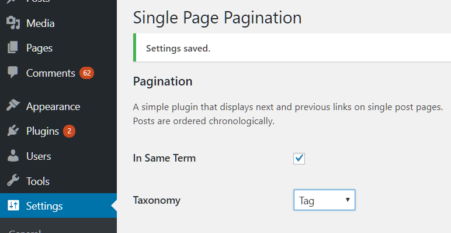Click the Appearance paintbrush icon
This screenshot has width=451, height=233.
coord(13,106)
